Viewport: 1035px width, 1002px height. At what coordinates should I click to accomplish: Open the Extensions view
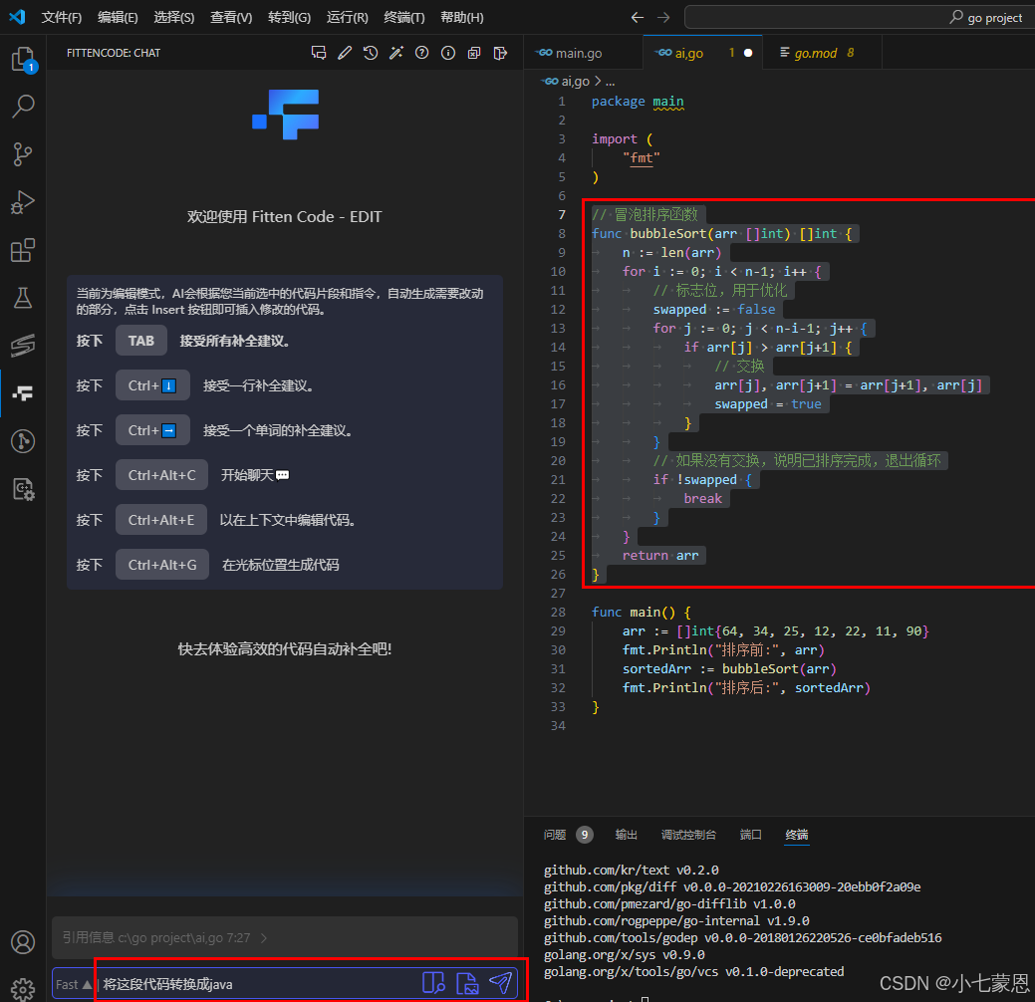pos(23,250)
